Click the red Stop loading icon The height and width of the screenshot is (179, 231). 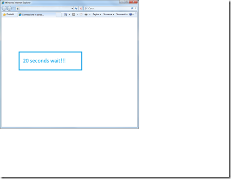point(81,8)
